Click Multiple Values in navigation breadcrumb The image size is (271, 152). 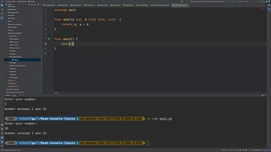[x=22, y=1]
